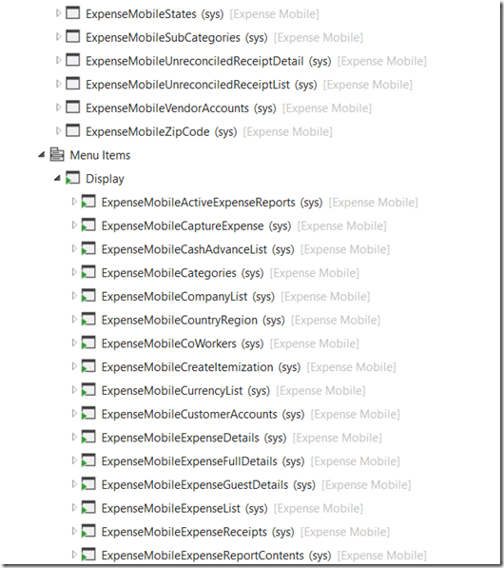Click the menu item icon for ExpenseMobileCashAdvanceList
Viewport: 504px width, 568px height.
pos(88,249)
